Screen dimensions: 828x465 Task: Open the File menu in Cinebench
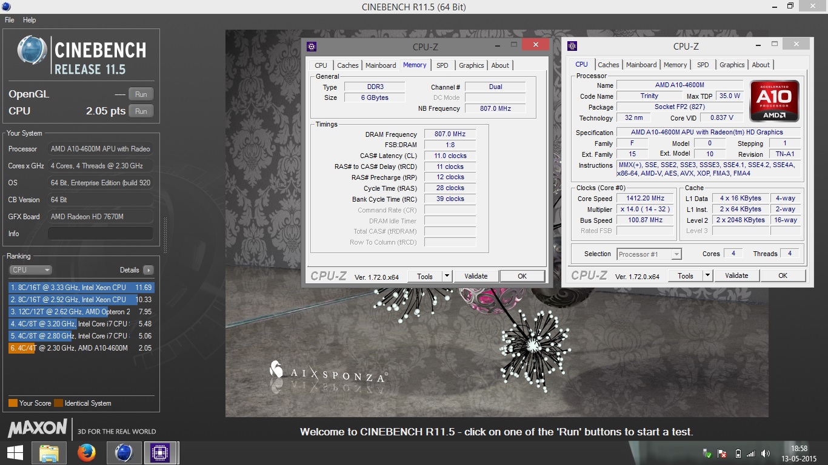[9, 20]
